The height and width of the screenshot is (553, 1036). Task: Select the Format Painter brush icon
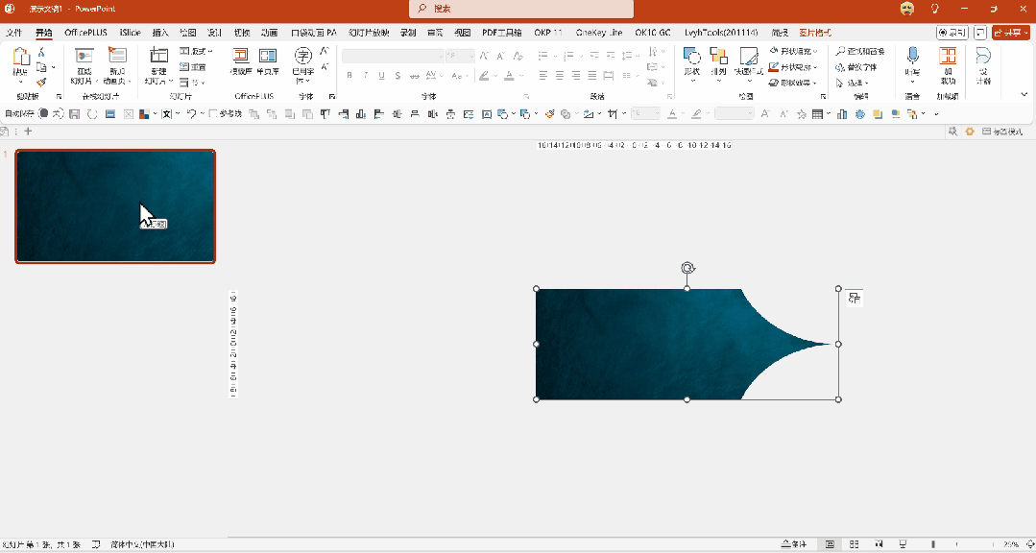pyautogui.click(x=41, y=83)
